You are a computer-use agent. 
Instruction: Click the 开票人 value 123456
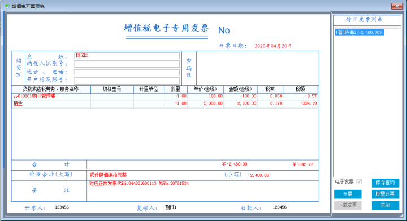point(62,207)
